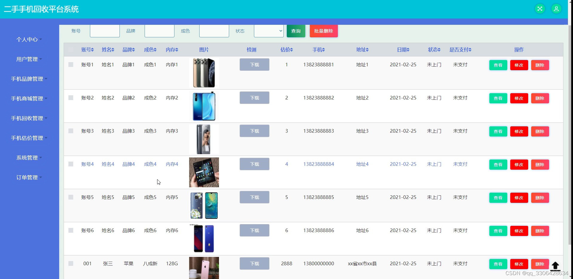
Task: Click 删除 button for 账号4
Action: (540, 165)
